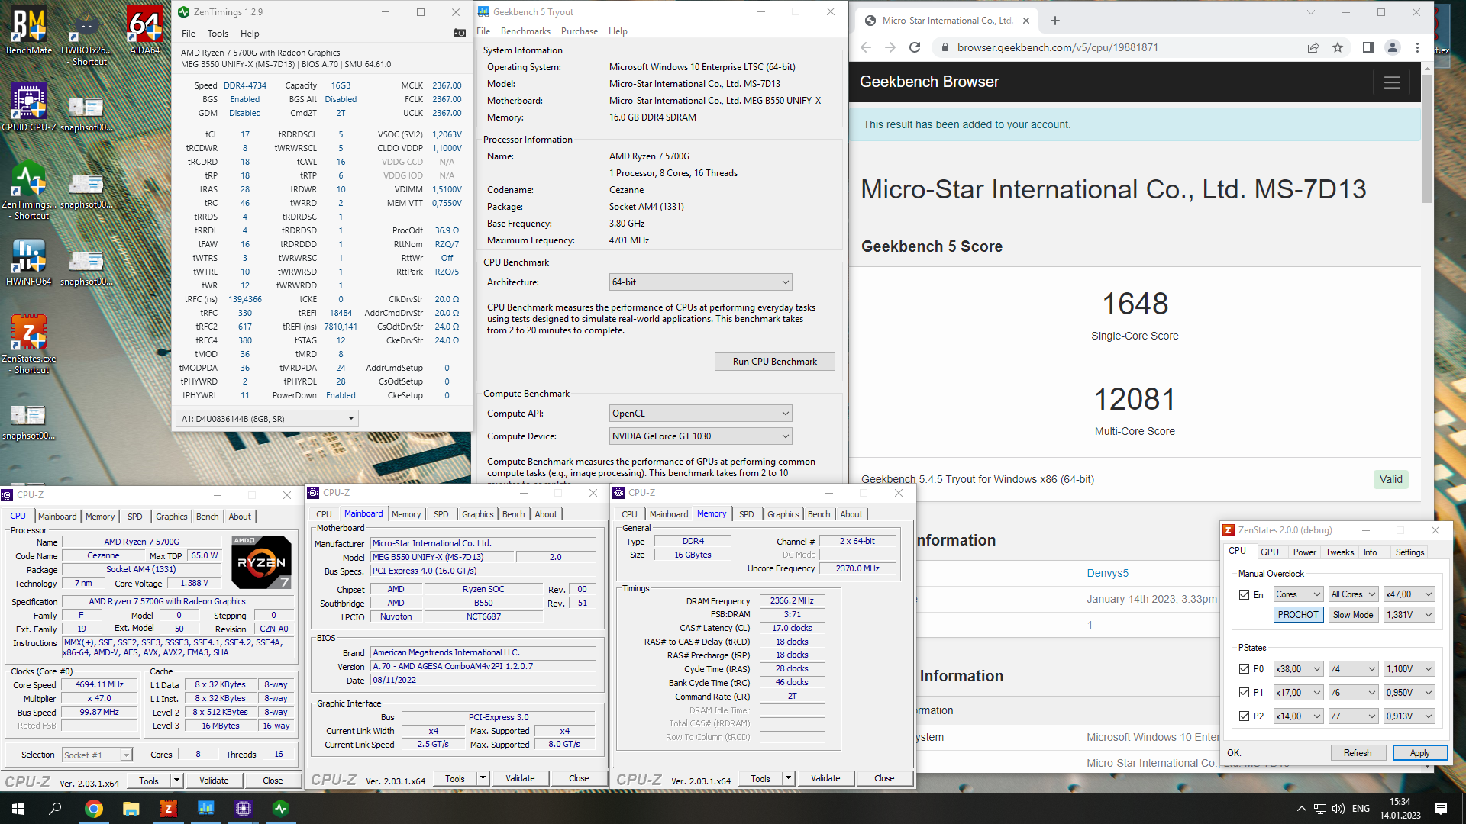
Task: Switch to the GPU tab in ZenStates
Action: pos(1270,552)
